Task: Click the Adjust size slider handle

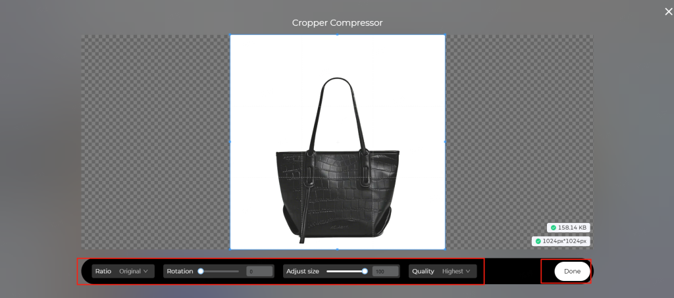Action: coord(365,272)
